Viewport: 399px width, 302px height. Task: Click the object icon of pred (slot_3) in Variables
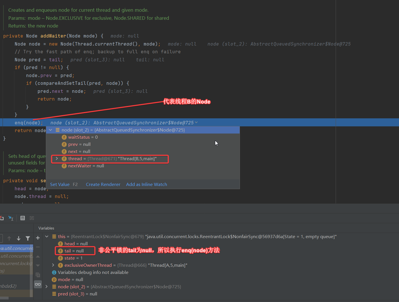coord(54,294)
